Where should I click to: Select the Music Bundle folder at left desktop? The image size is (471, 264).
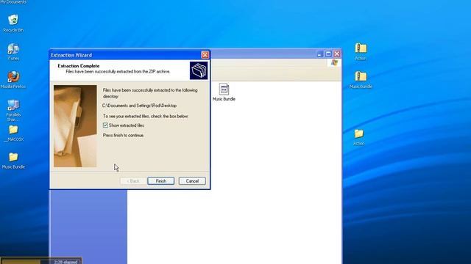(13, 161)
